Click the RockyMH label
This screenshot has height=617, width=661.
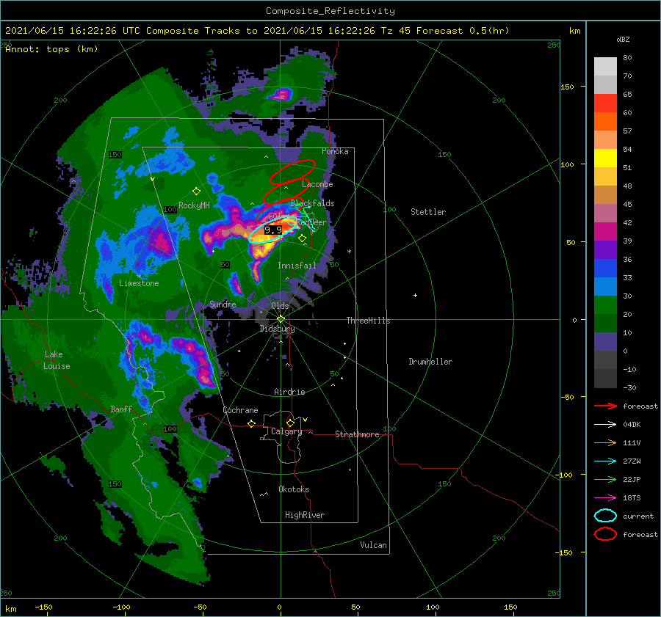(x=195, y=205)
